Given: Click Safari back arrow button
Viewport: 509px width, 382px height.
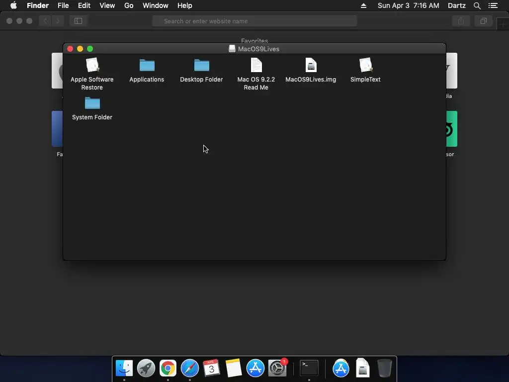Looking at the screenshot, I should click(45, 21).
